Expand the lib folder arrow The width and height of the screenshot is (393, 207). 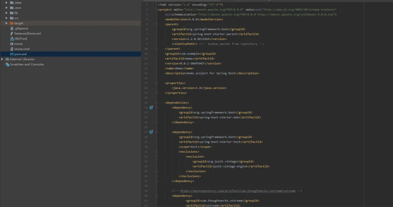[7, 13]
